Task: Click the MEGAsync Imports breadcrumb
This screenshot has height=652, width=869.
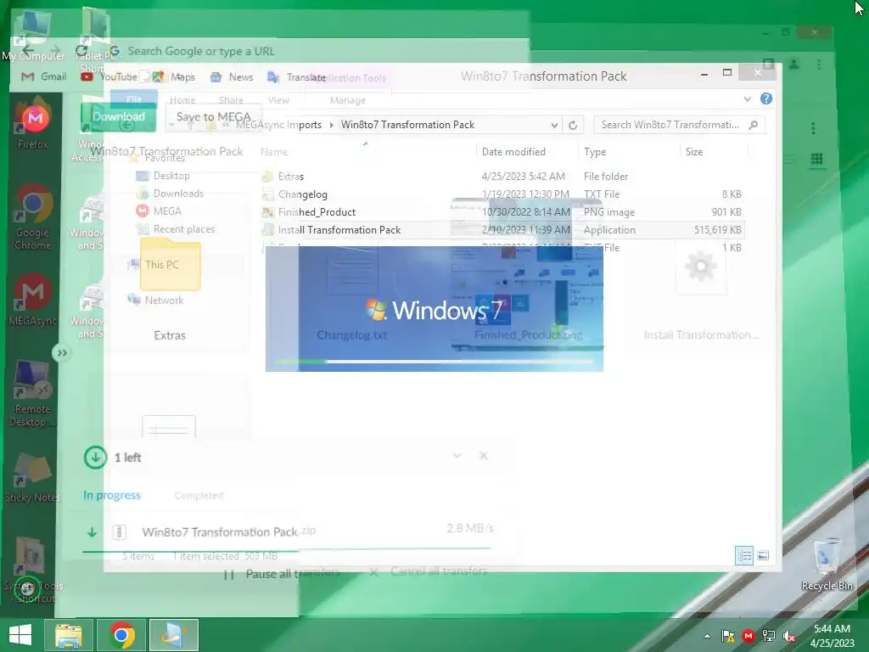Action: point(278,125)
